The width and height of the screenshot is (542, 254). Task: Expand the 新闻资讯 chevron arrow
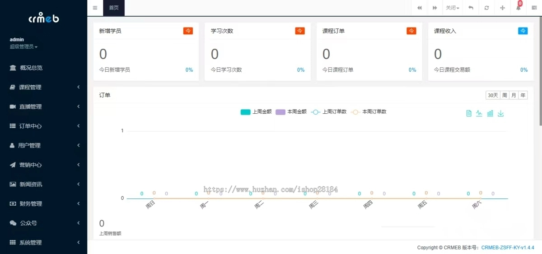pos(79,184)
